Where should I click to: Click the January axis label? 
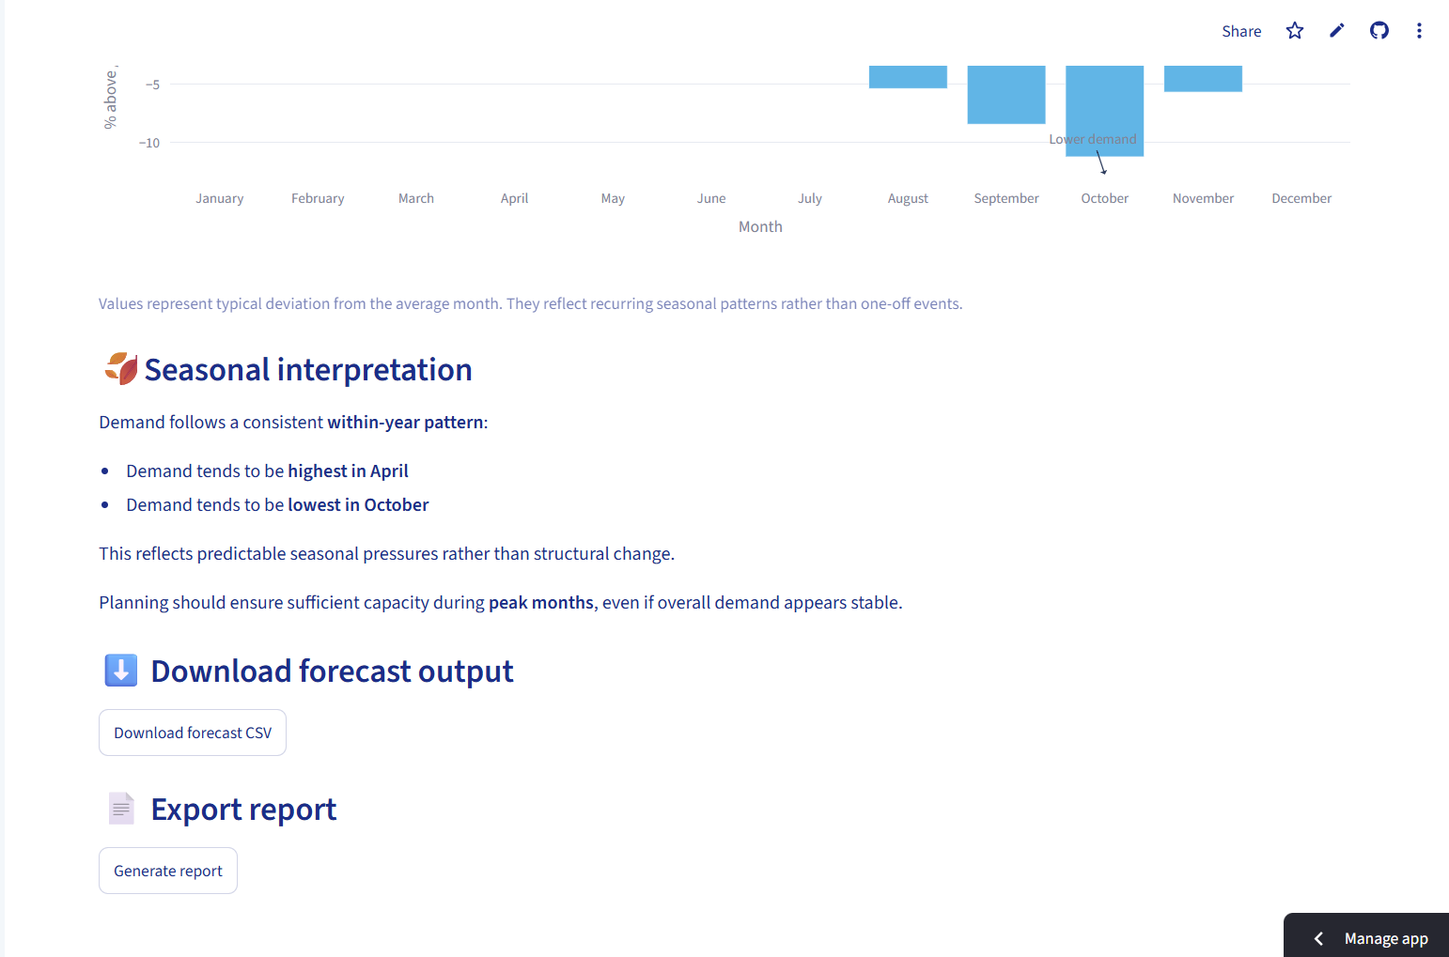(x=220, y=198)
